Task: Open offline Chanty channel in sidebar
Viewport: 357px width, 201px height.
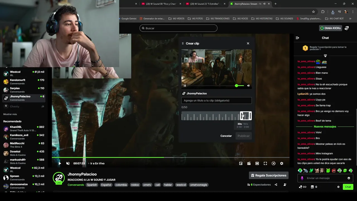Action: click(x=24, y=106)
